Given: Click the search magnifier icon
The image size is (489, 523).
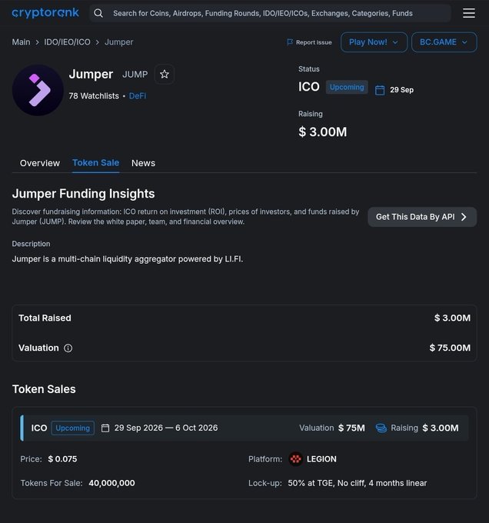Looking at the screenshot, I should [98, 13].
